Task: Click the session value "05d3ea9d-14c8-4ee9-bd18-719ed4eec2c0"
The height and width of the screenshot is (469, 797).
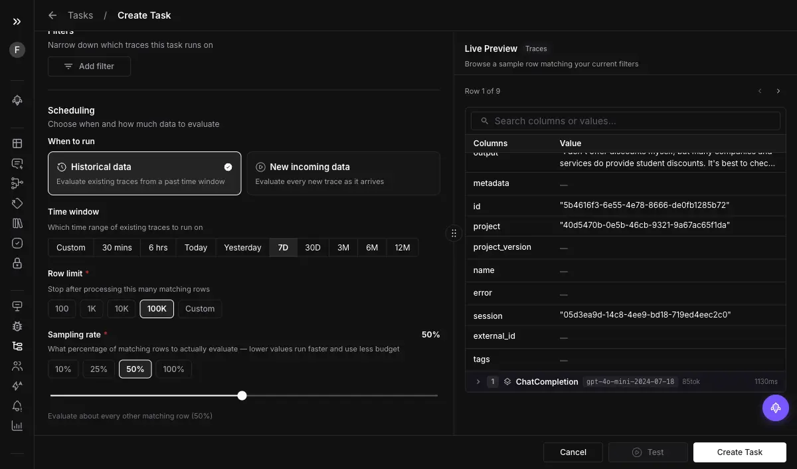Action: click(x=645, y=315)
